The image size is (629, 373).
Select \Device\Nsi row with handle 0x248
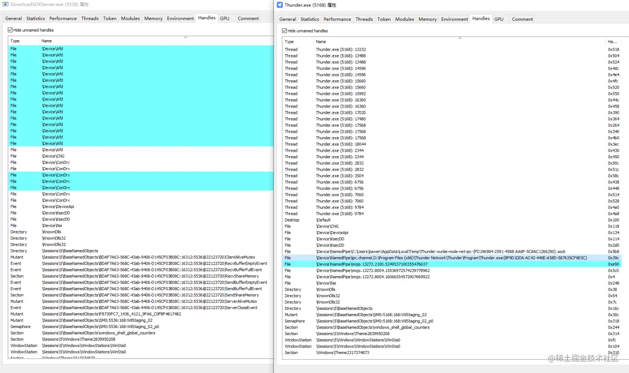click(451, 283)
